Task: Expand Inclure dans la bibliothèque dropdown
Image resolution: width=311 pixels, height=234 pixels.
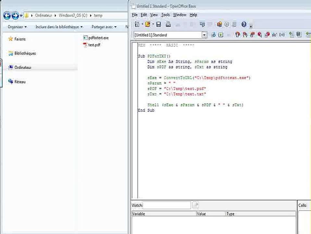Action: click(59, 27)
